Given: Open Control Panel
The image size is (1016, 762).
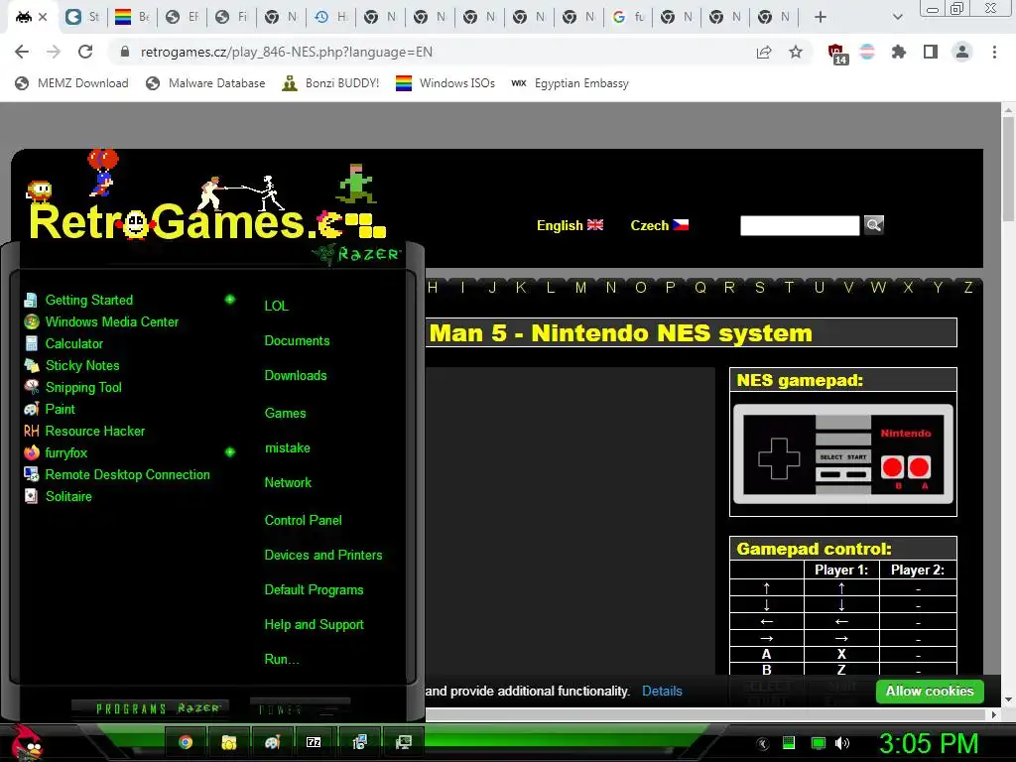Looking at the screenshot, I should click(x=303, y=520).
